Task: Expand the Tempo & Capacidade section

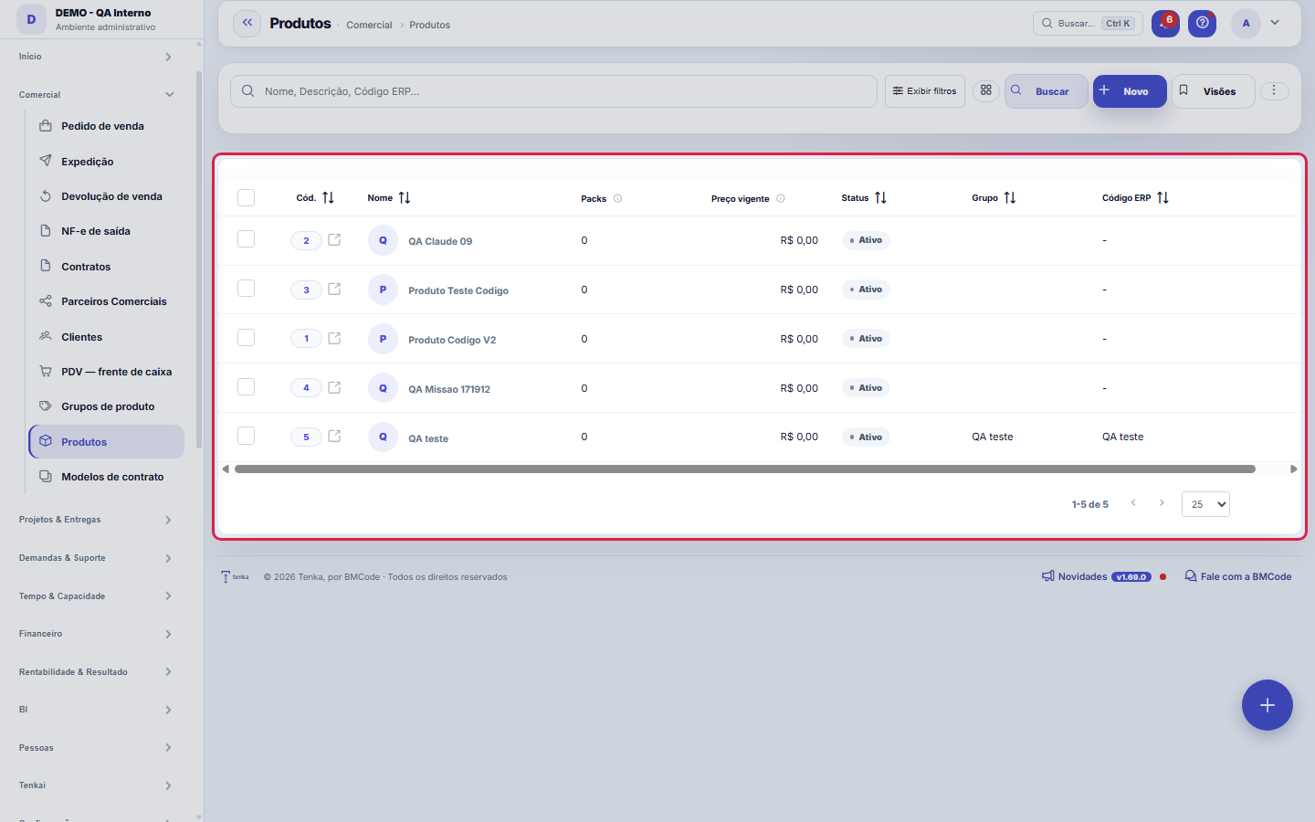Action: [97, 596]
